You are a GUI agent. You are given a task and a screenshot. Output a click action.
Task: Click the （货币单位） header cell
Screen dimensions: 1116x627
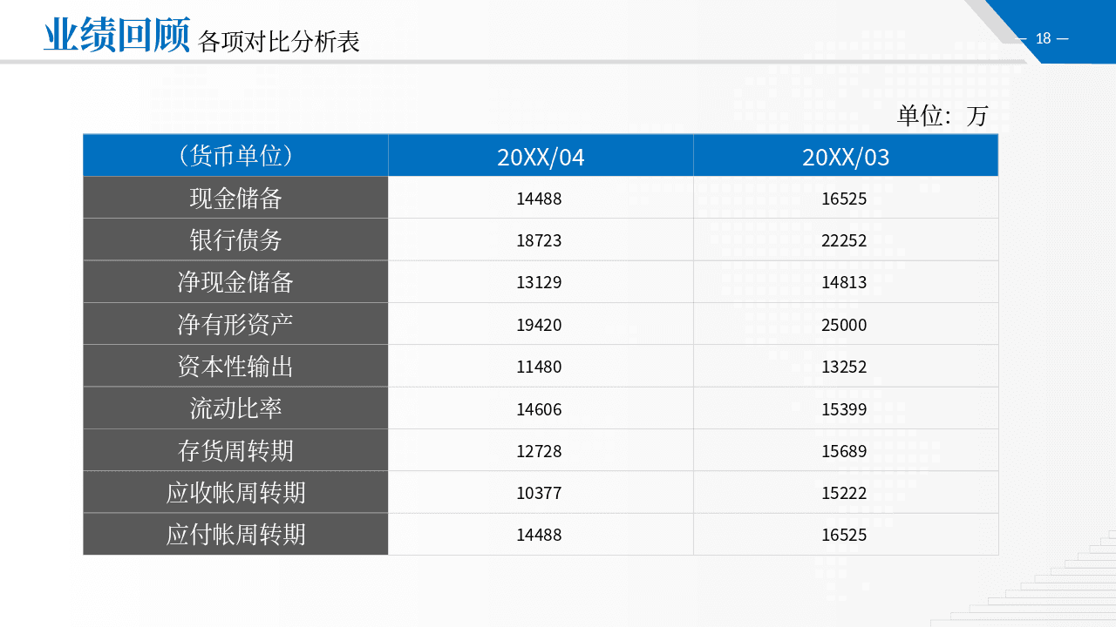(235, 155)
